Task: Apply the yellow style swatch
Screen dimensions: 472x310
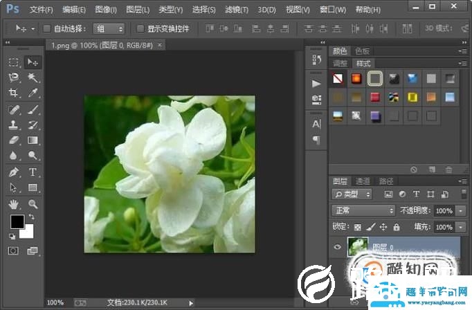Action: [x=412, y=97]
